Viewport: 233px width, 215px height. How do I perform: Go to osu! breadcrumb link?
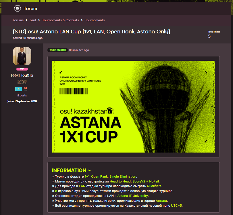point(33,20)
